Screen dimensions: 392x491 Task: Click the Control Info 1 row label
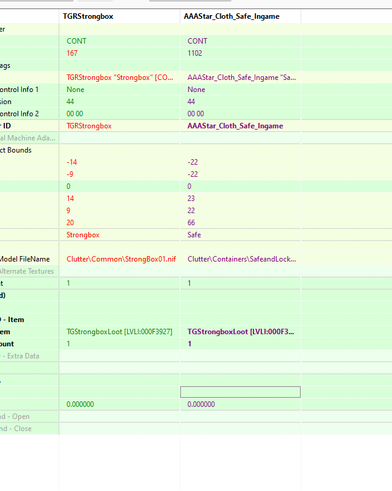(x=19, y=90)
